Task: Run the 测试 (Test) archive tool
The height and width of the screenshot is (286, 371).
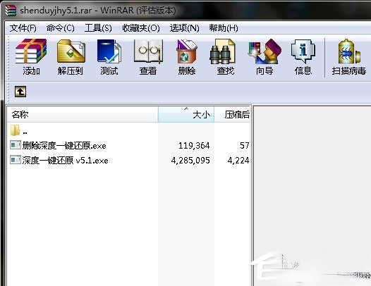Action: pyautogui.click(x=109, y=51)
